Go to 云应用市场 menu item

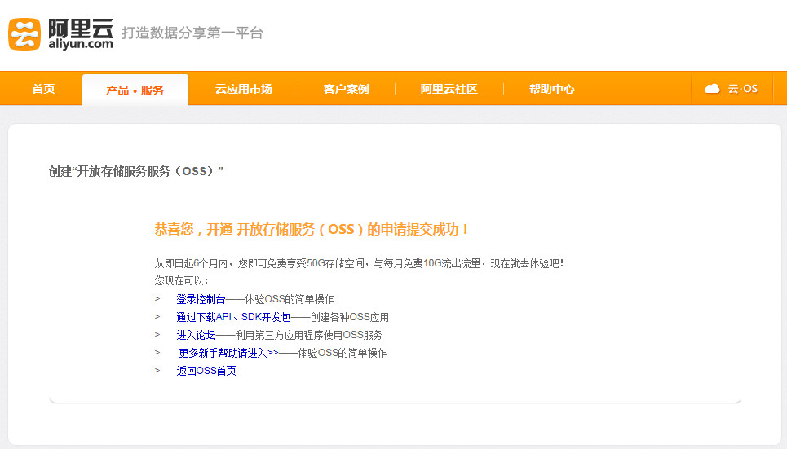(244, 89)
